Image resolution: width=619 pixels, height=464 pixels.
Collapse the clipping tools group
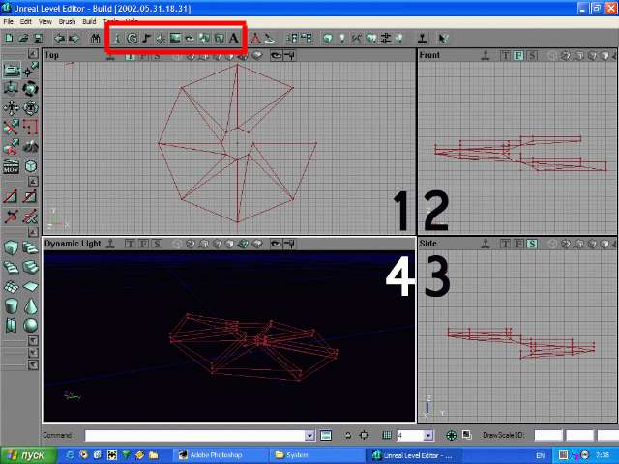[x=33, y=181]
